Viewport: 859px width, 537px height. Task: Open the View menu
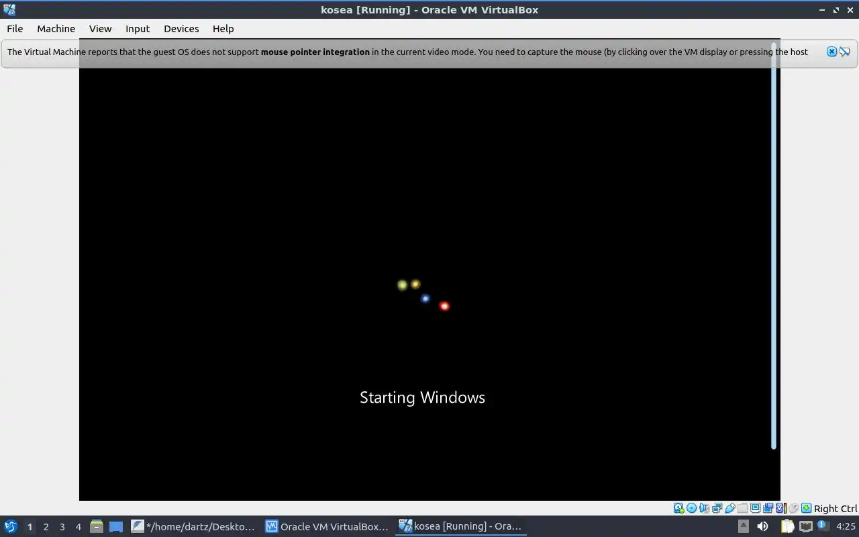pos(100,29)
